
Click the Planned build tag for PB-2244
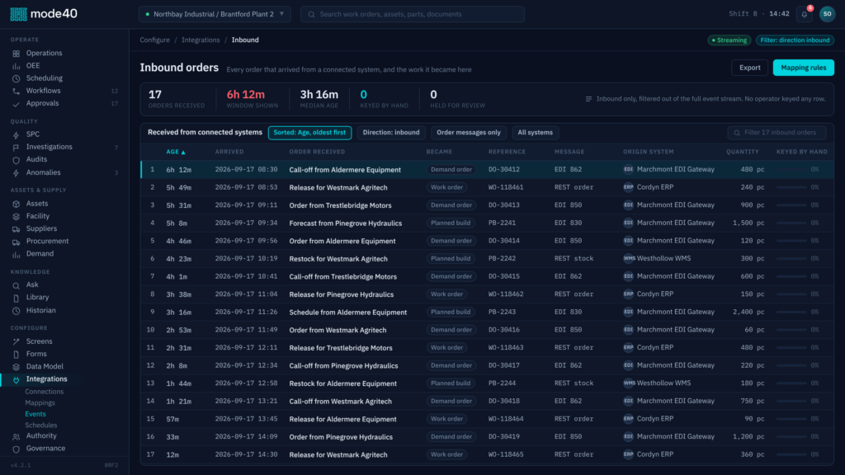click(451, 383)
